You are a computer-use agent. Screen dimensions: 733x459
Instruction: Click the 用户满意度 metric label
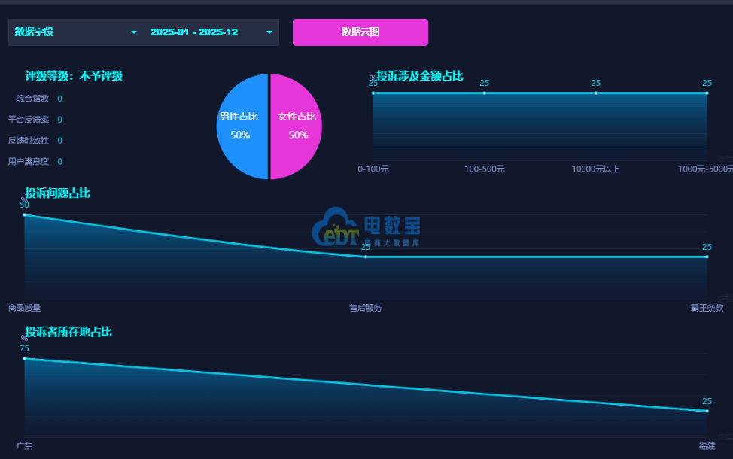tap(29, 162)
